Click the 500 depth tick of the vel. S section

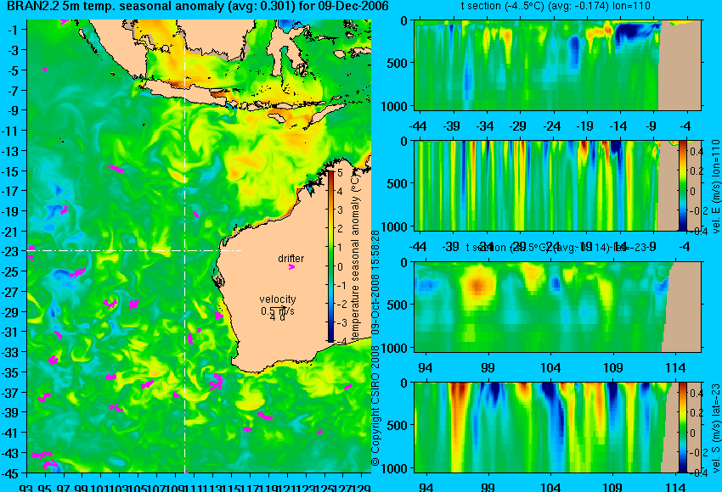(x=398, y=426)
